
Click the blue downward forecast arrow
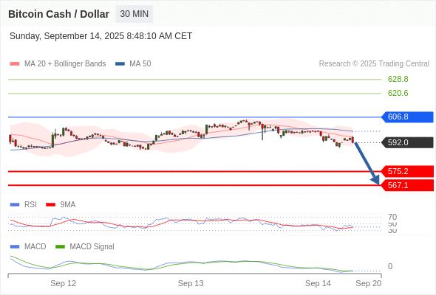tap(367, 164)
